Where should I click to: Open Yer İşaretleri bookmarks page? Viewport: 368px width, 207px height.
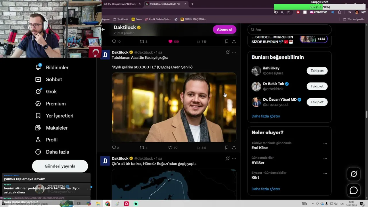tap(54, 116)
